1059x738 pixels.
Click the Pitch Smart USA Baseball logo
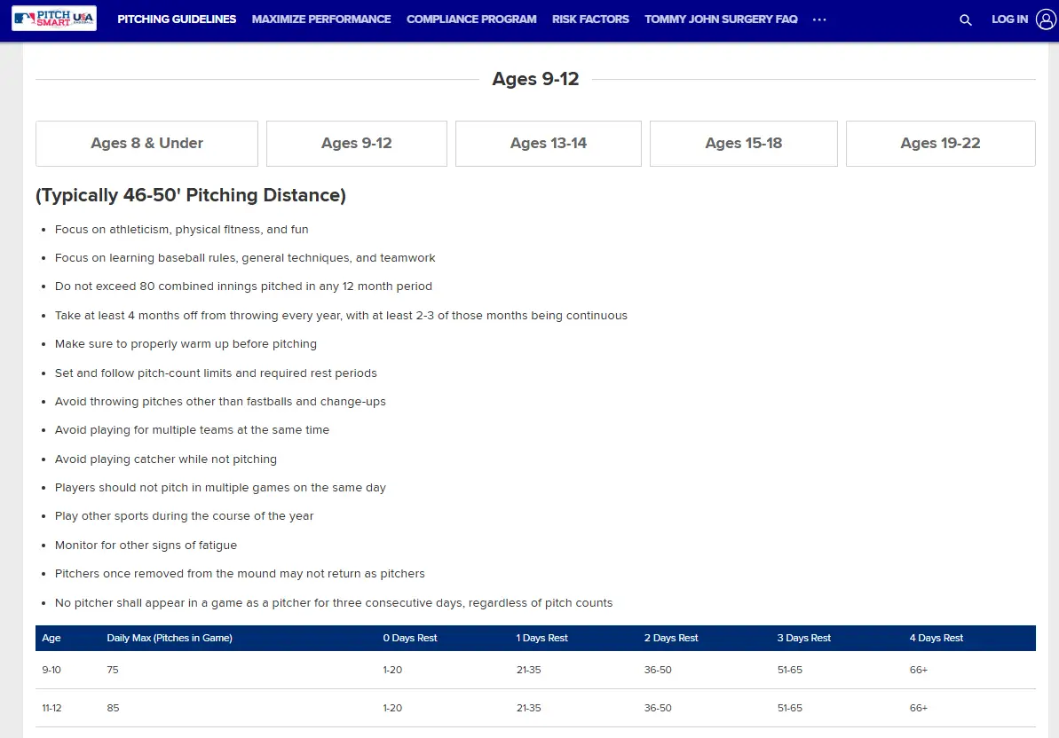[54, 19]
